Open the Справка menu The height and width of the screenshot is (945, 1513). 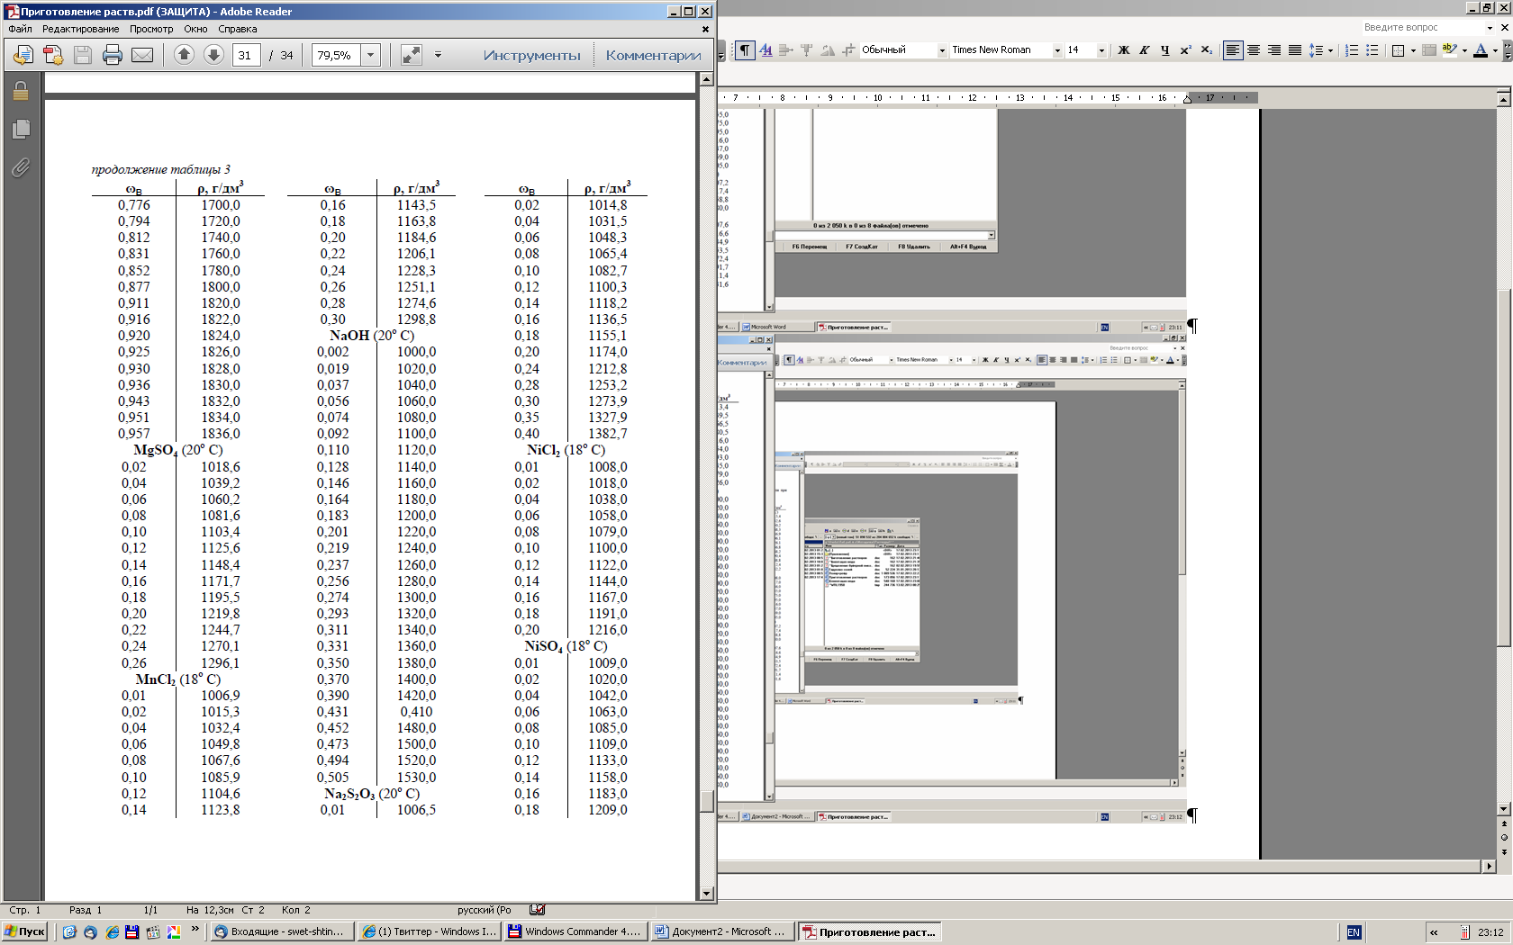[x=238, y=29]
